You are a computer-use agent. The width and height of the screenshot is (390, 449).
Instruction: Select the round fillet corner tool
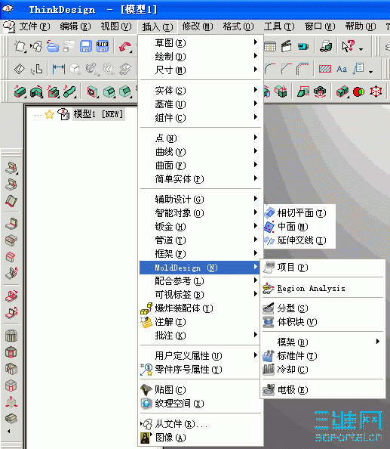pyautogui.click(x=270, y=69)
